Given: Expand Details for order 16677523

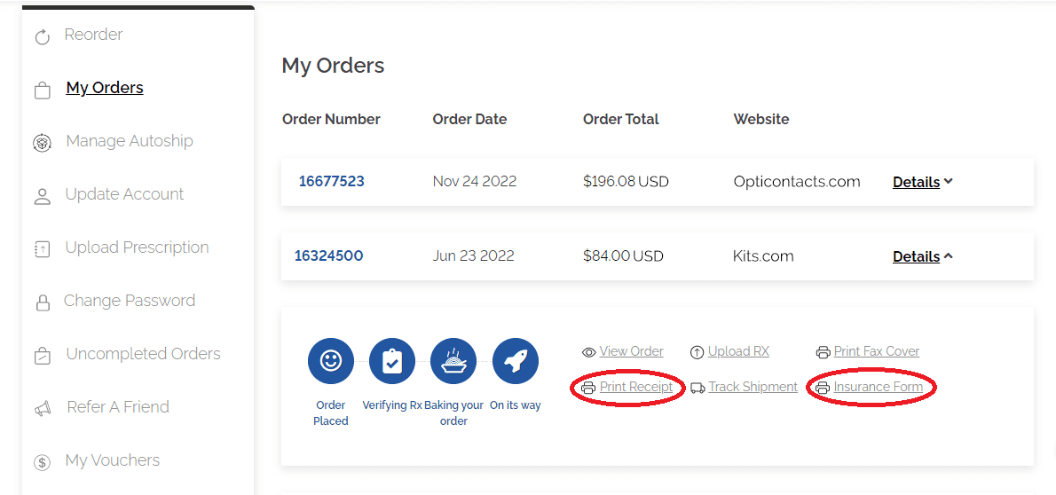Looking at the screenshot, I should coord(922,182).
